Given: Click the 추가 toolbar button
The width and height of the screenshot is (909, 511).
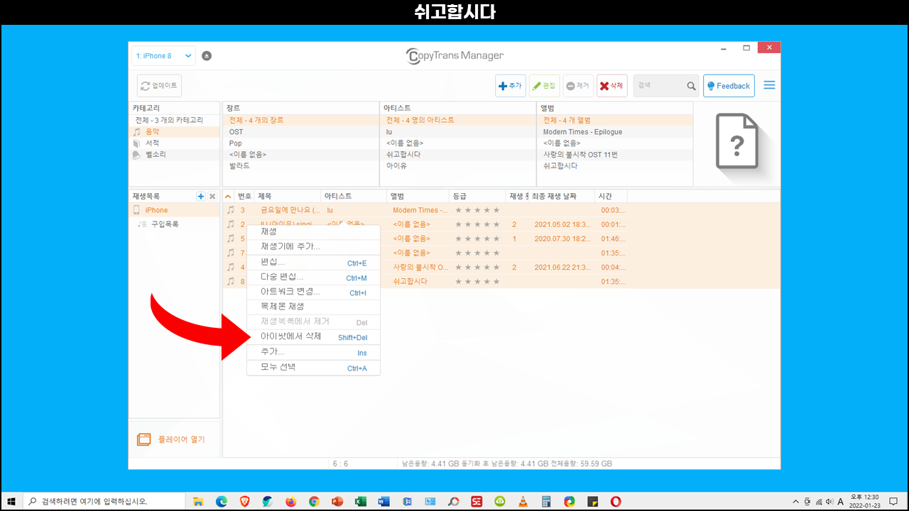Looking at the screenshot, I should 510,86.
